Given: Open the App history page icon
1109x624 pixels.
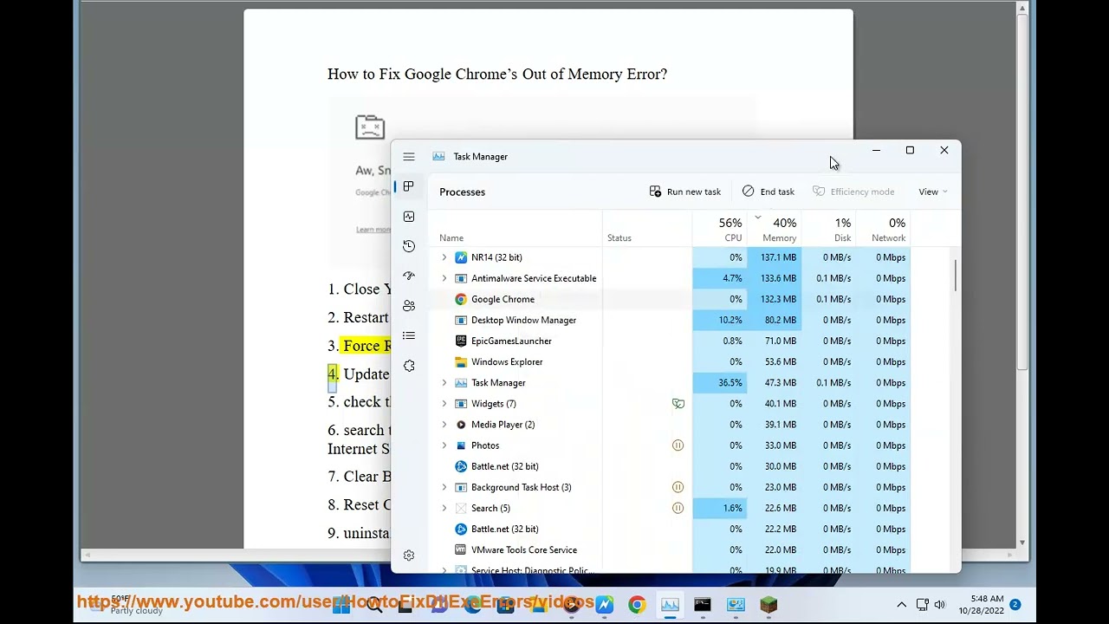Looking at the screenshot, I should (409, 246).
